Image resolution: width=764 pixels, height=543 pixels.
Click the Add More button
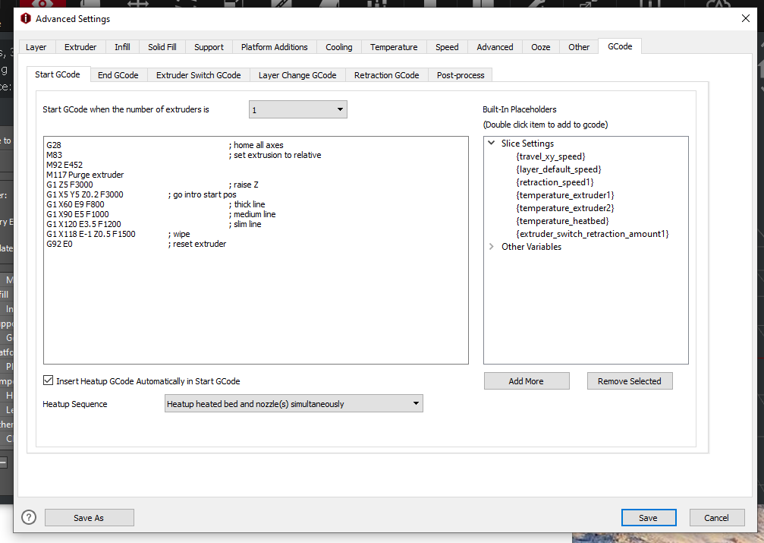point(527,381)
